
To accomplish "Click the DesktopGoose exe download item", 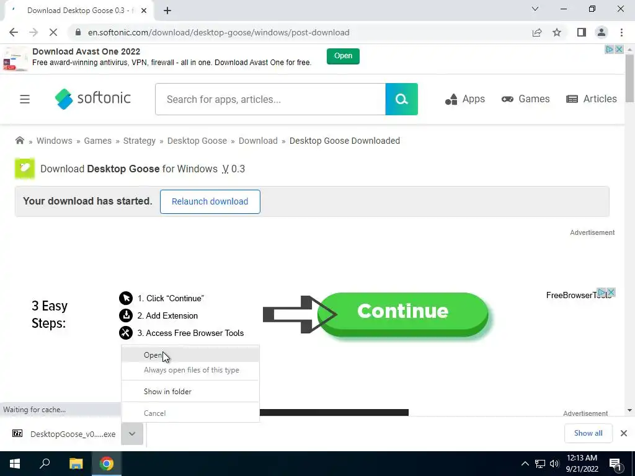I will coord(64,434).
